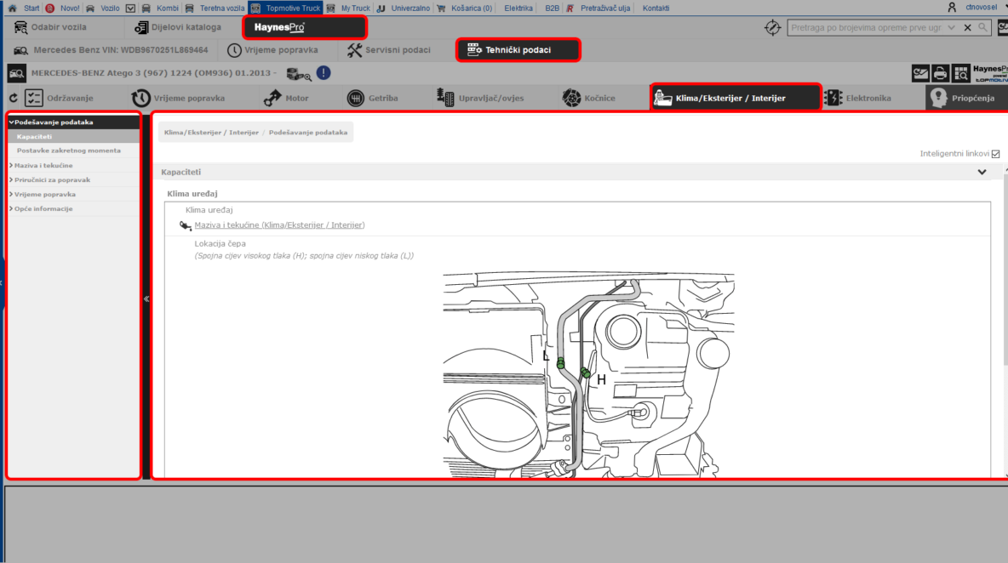This screenshot has height=563, width=1008.
Task: Click the magnifier search icon
Action: 982,27
